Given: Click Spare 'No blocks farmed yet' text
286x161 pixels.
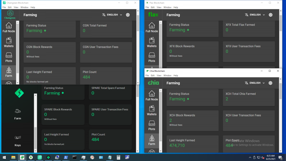Looking at the screenshot, I should (x=54, y=144).
